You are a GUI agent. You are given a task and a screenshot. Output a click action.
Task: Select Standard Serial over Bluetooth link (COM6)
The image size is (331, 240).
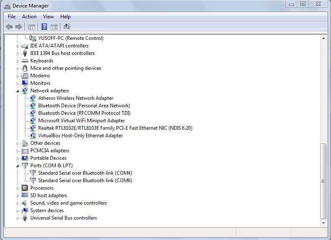point(85,181)
